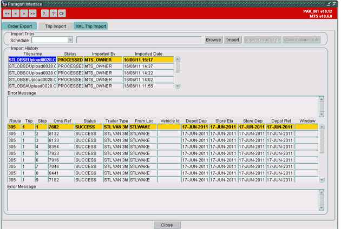This screenshot has height=229, width=341.
Task: Select the Trip Import tab
Action: [x=55, y=26]
